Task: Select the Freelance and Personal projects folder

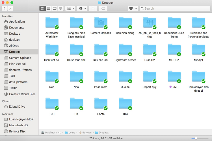Action: click(x=199, y=23)
